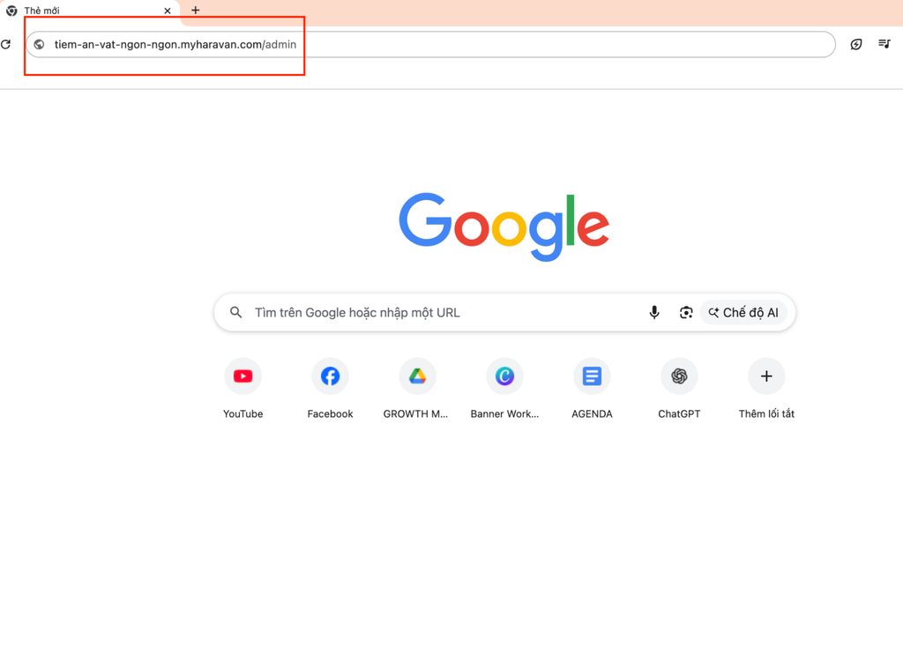903x647 pixels.
Task: Add a shortcut via Thêm lối tắt
Action: pos(766,376)
